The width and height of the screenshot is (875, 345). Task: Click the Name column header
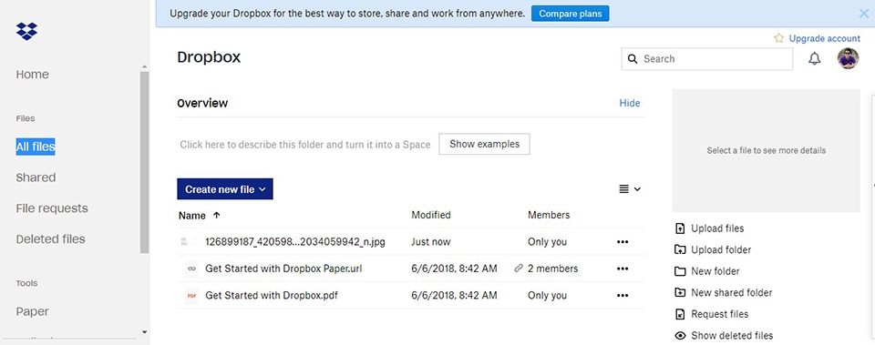point(192,215)
